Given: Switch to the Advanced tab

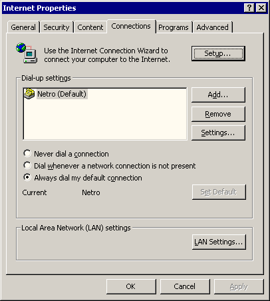Looking at the screenshot, I should 212,27.
